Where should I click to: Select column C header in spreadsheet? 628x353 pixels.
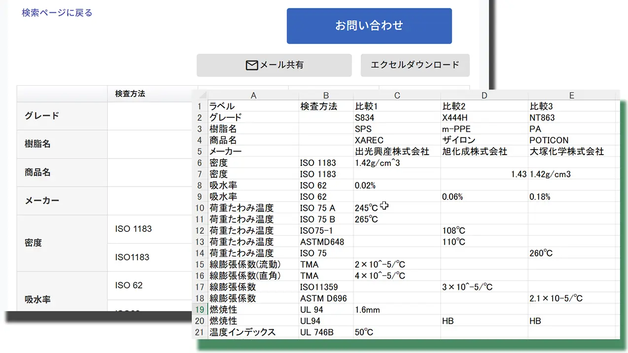(397, 96)
